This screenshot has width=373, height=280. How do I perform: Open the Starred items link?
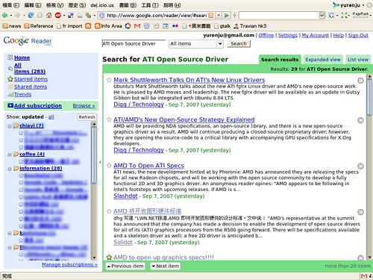(x=31, y=79)
